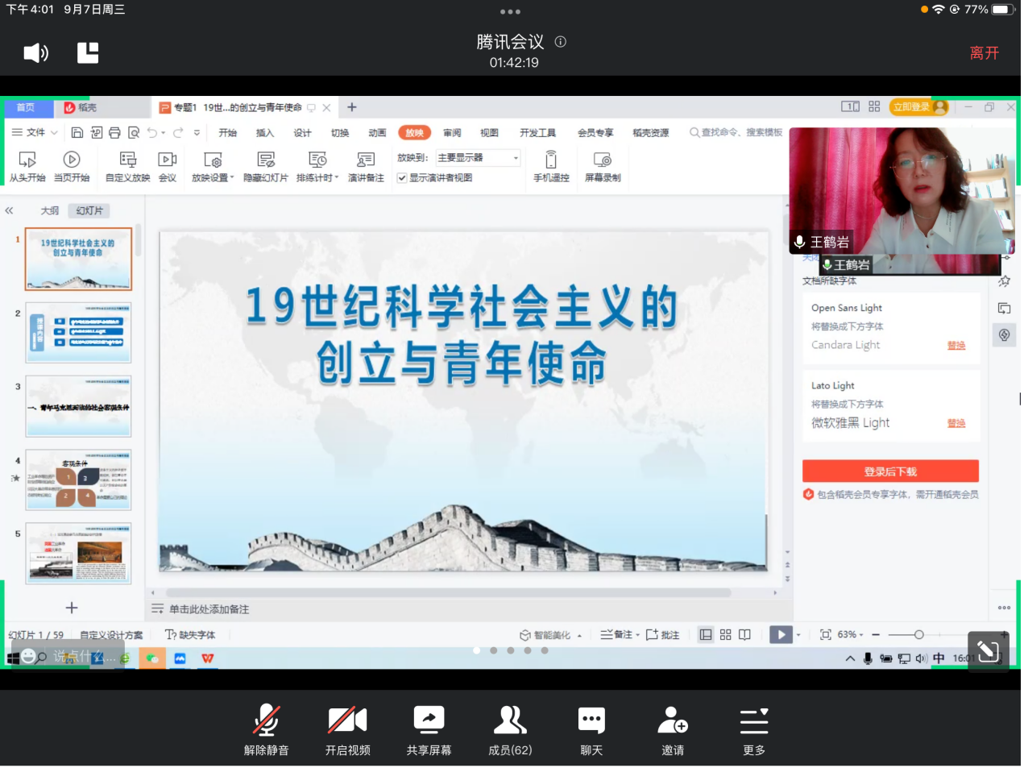Switch to reading view icon

(x=744, y=635)
